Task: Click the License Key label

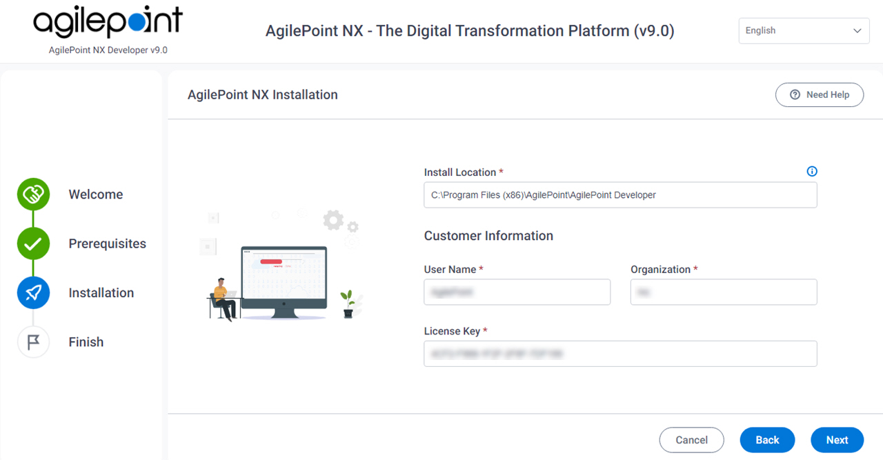Action: click(x=455, y=331)
